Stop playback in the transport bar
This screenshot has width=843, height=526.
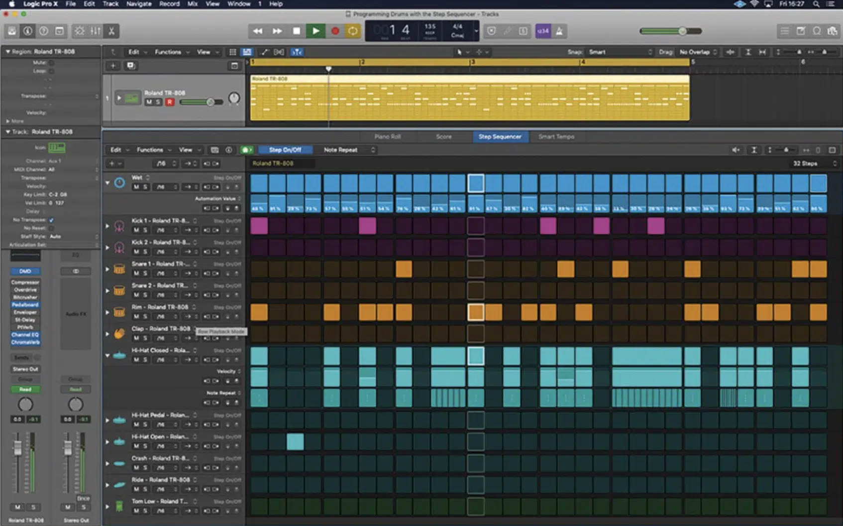click(297, 31)
